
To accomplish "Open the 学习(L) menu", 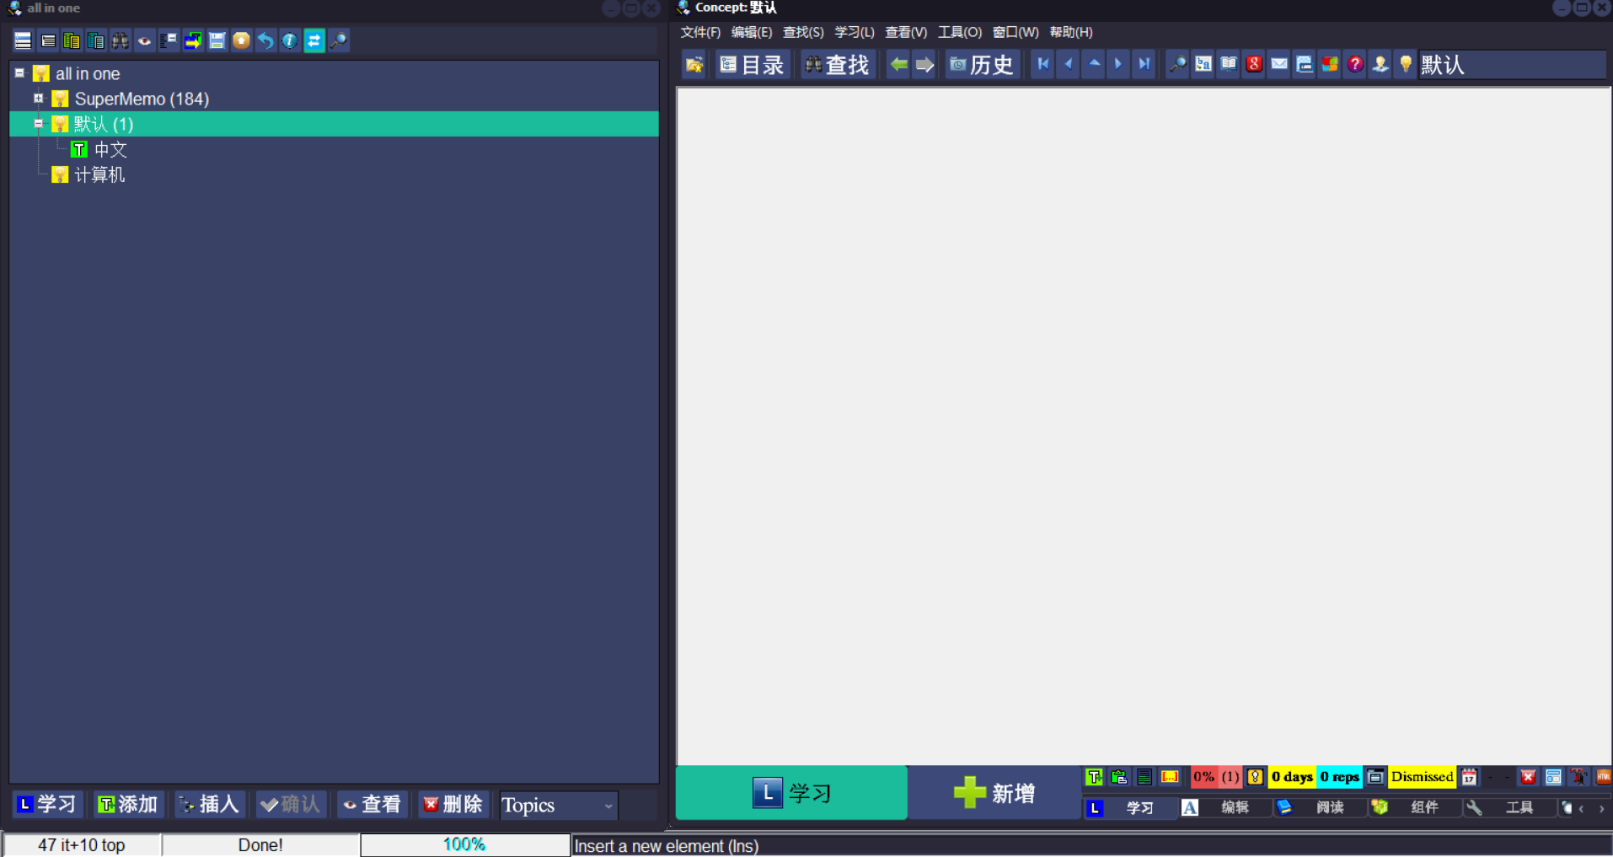I will [x=855, y=32].
